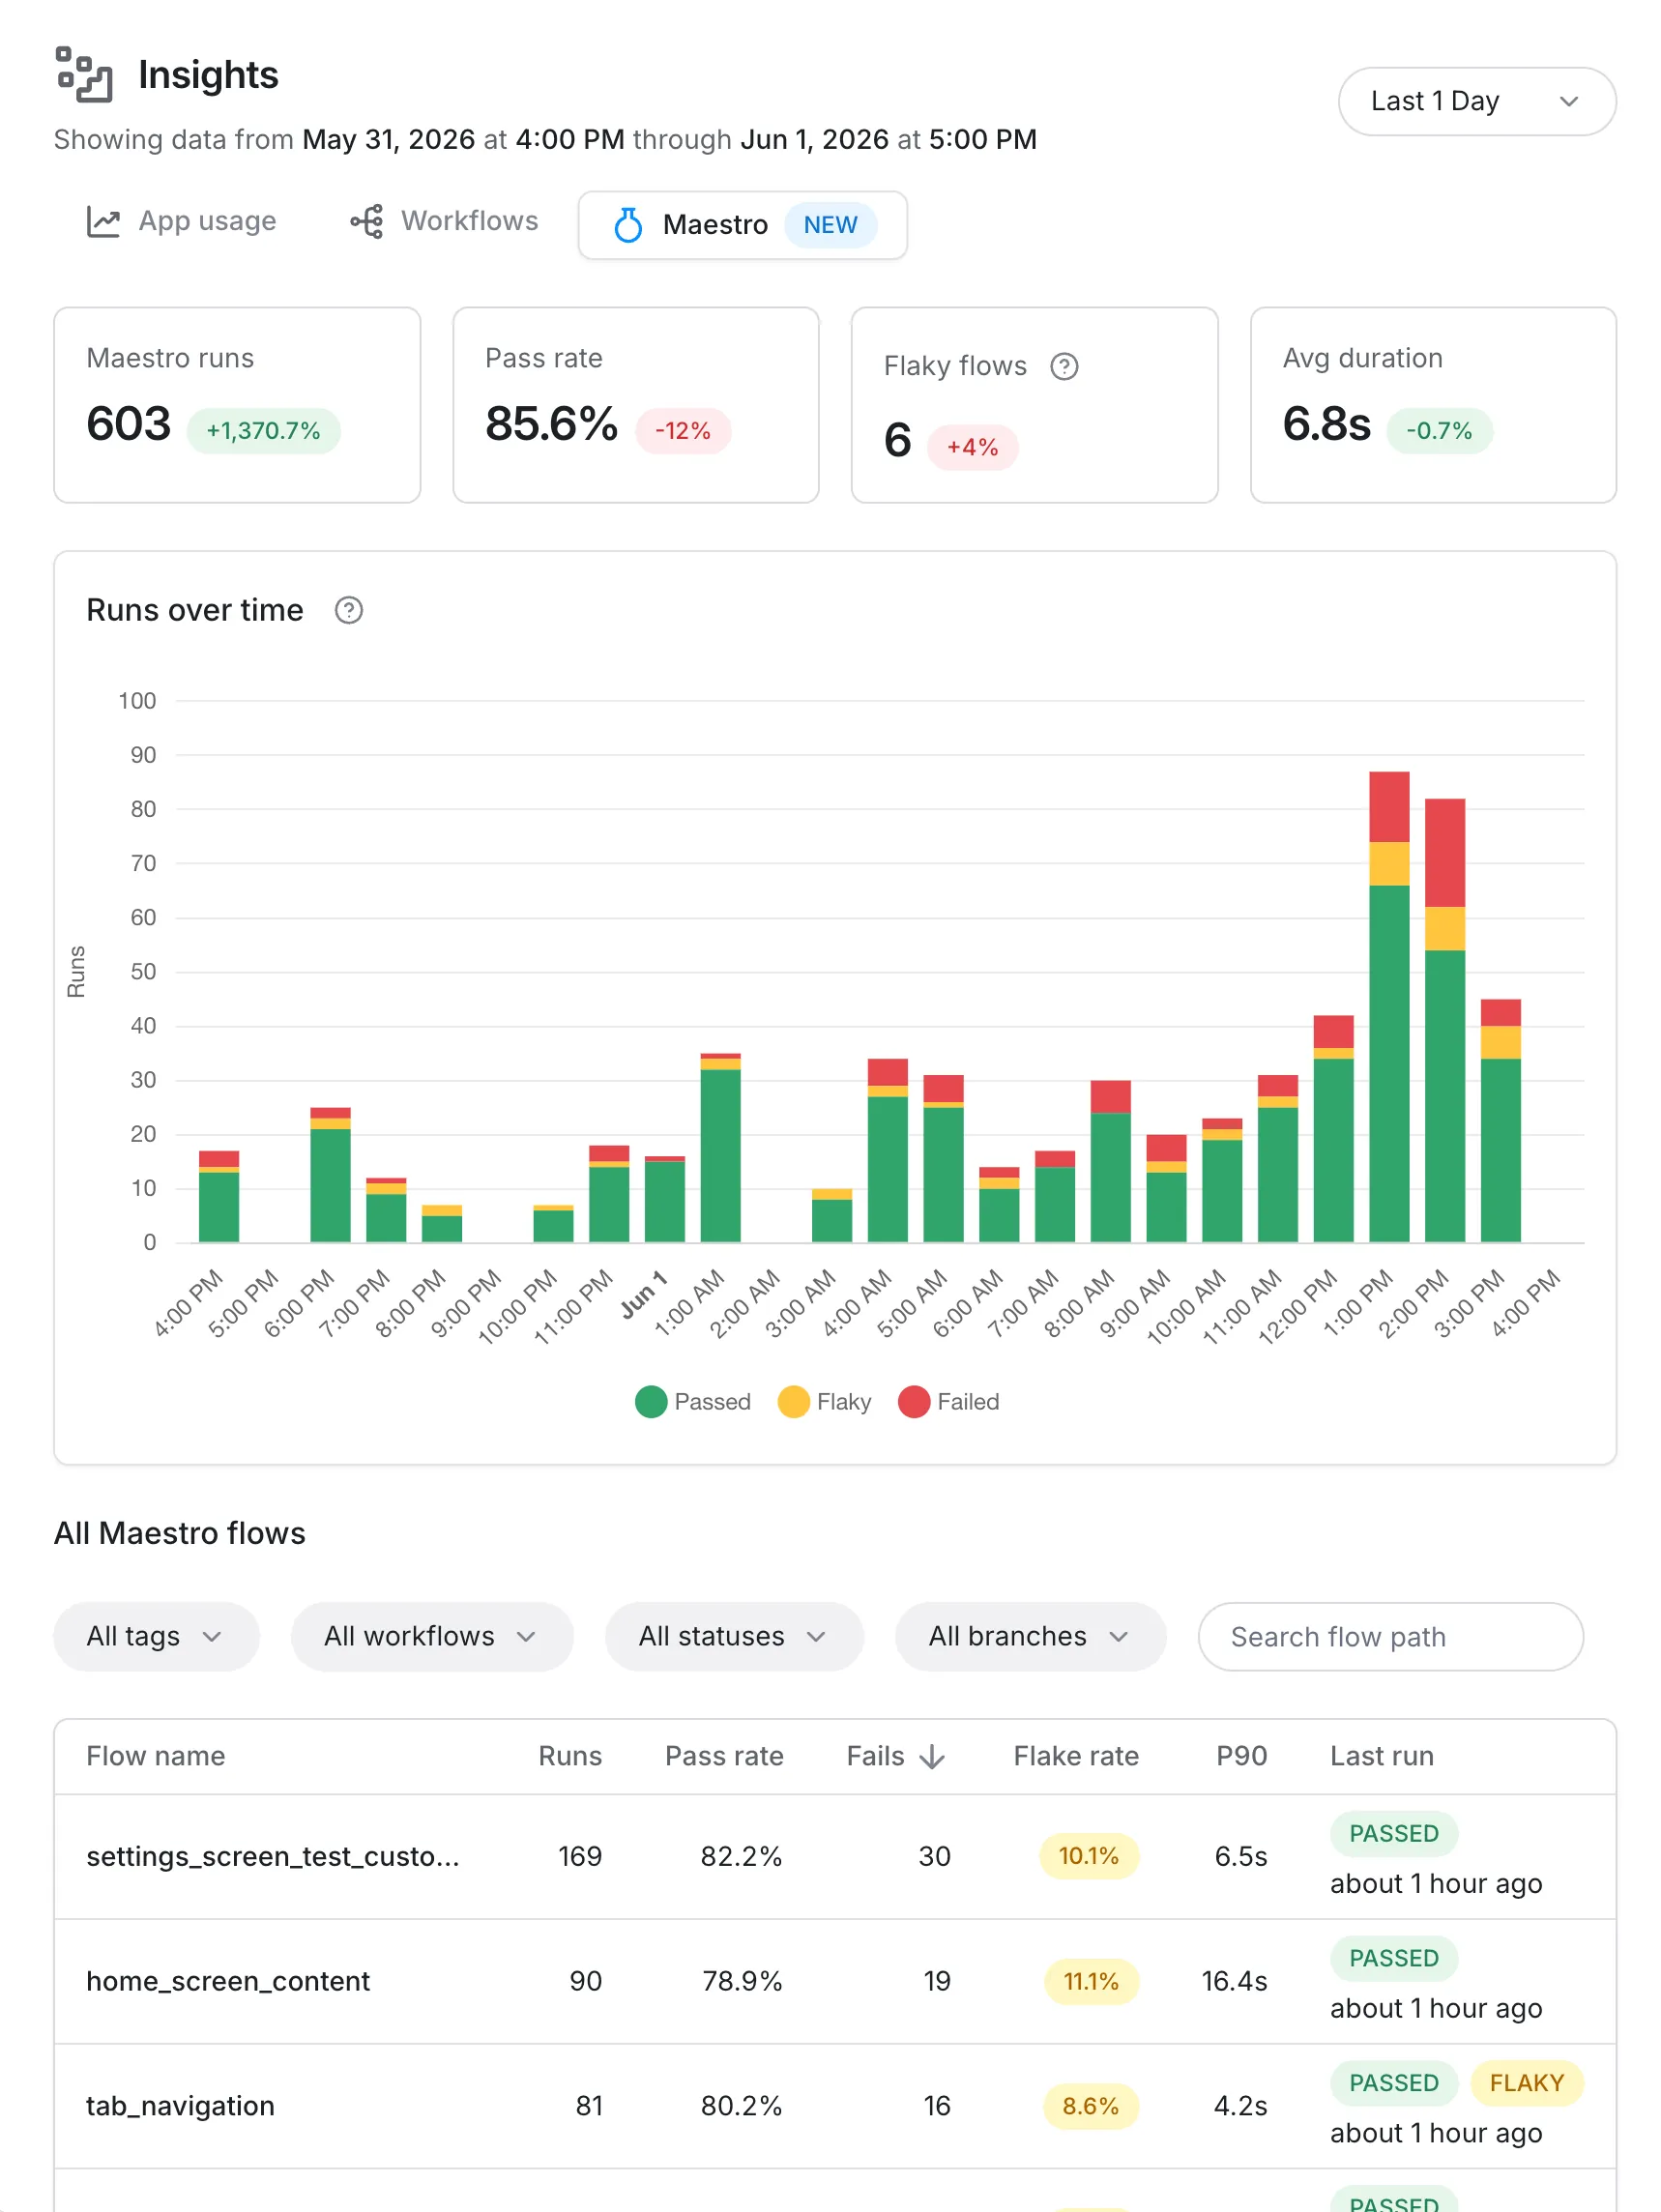Image resolution: width=1661 pixels, height=2212 pixels.
Task: Open the All branches filter dropdown
Action: click(1030, 1637)
